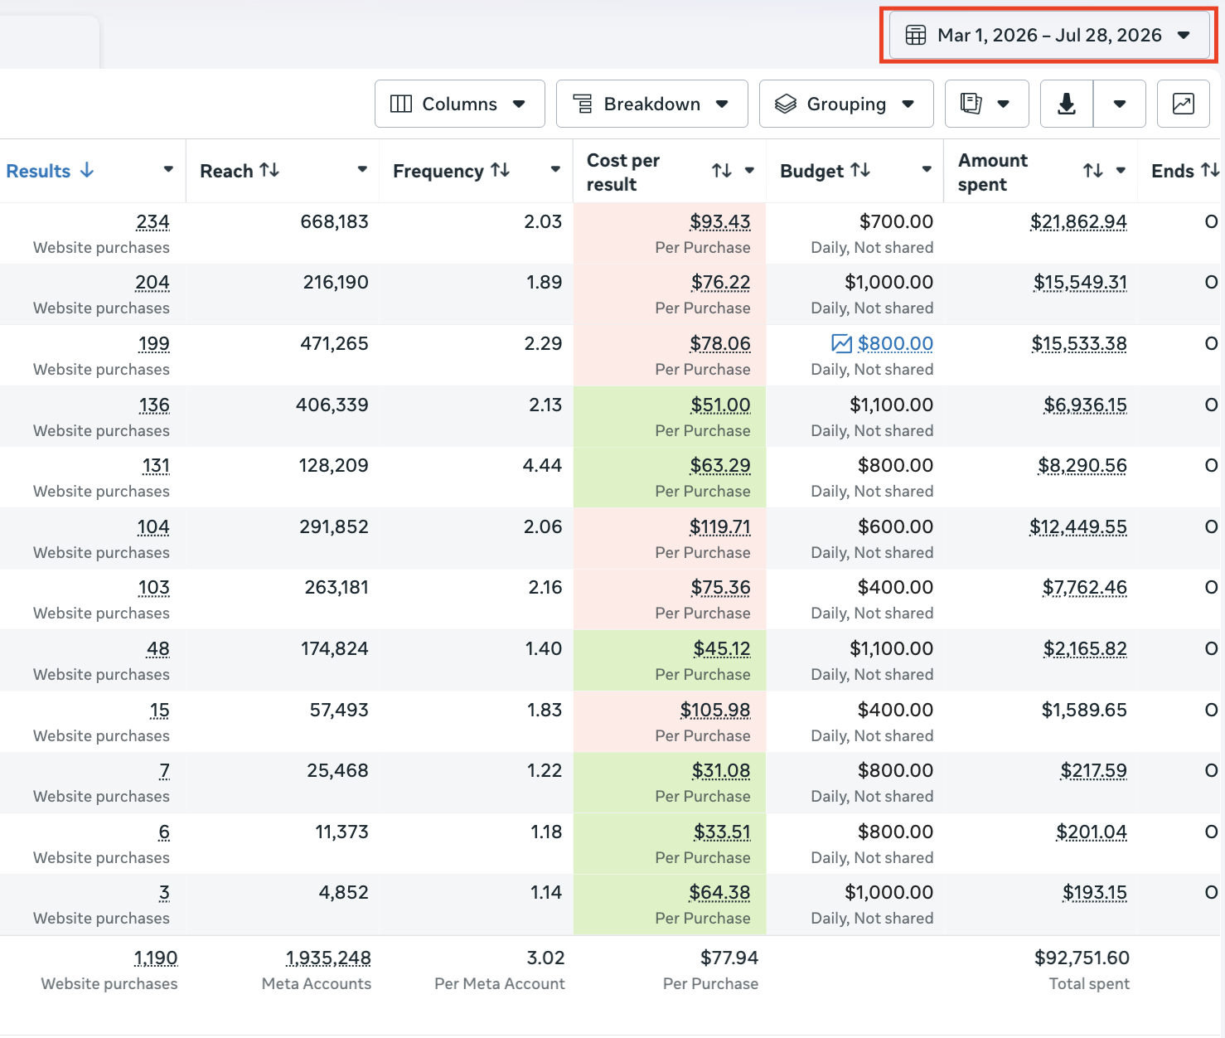Select budget value $700.00
This screenshot has height=1038, width=1225.
coord(896,222)
